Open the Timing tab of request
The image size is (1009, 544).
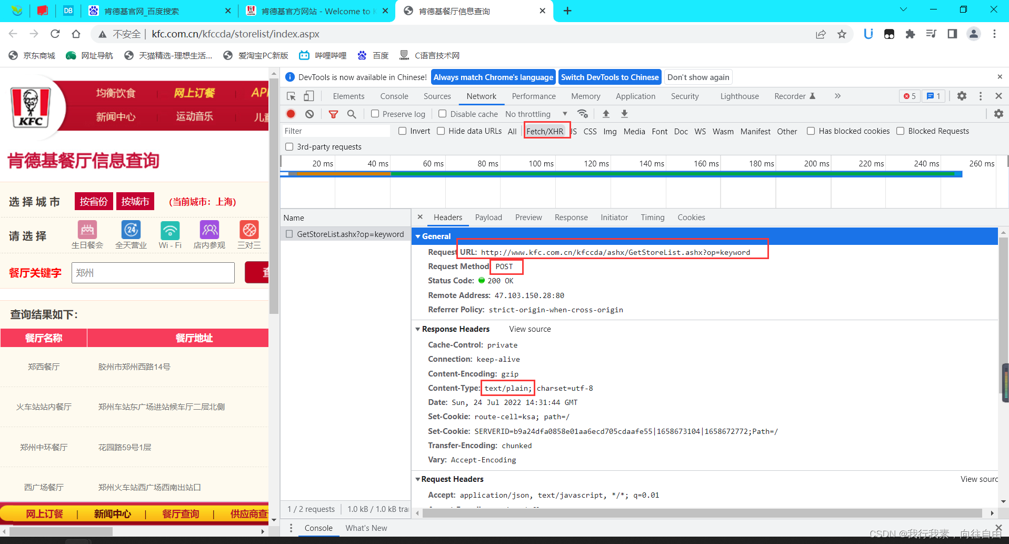tap(653, 217)
